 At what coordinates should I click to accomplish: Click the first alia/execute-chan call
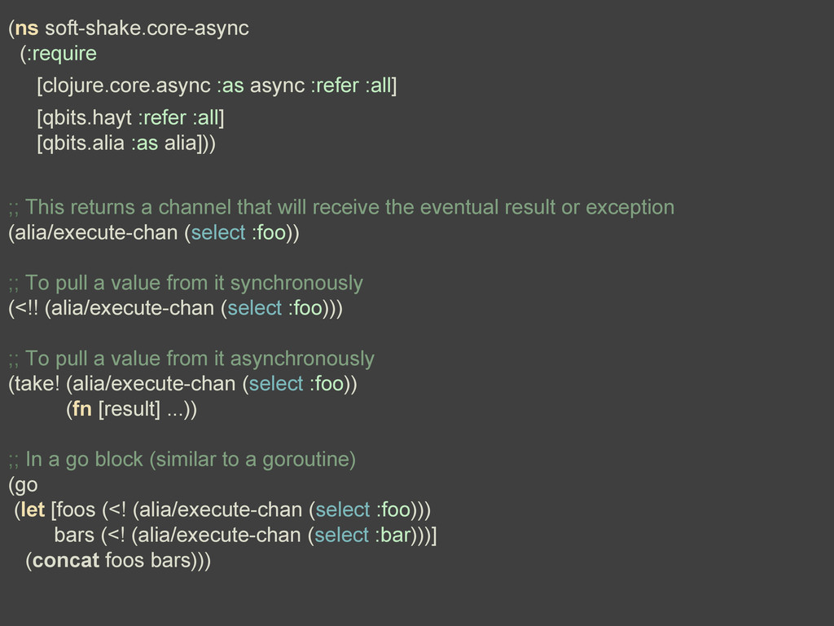pyautogui.click(x=96, y=232)
